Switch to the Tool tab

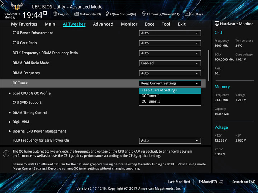pyautogui.click(x=166, y=24)
